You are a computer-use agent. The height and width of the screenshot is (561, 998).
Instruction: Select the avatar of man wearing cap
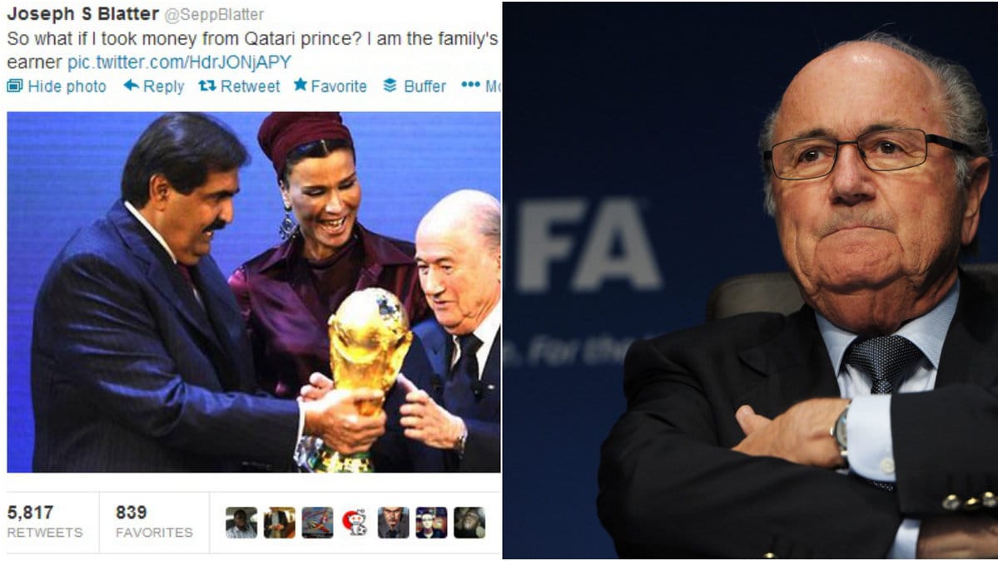[x=431, y=522]
